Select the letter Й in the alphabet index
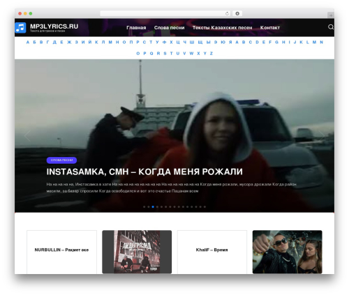 pyautogui.click(x=90, y=42)
